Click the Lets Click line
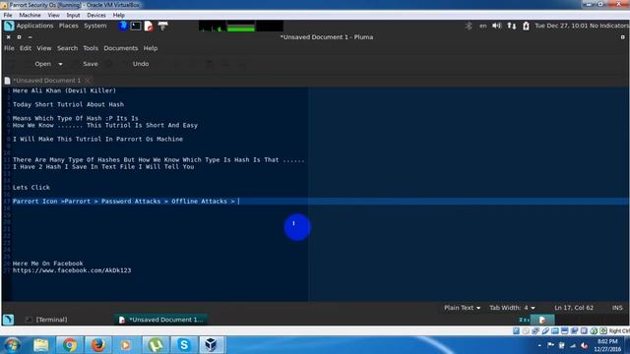Screen dimensions: 630x354 [x=31, y=188]
